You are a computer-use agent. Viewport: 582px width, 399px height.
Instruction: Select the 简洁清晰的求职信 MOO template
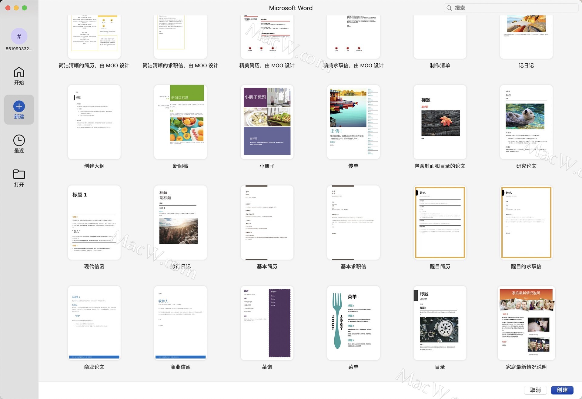(181, 36)
